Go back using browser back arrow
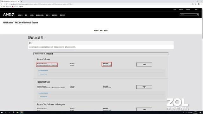 point(2,4)
